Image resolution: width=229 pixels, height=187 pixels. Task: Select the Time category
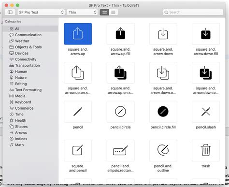coord(30,115)
